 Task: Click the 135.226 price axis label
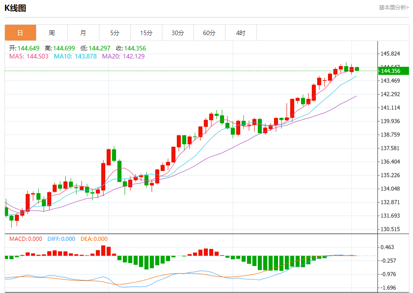coord(391,175)
